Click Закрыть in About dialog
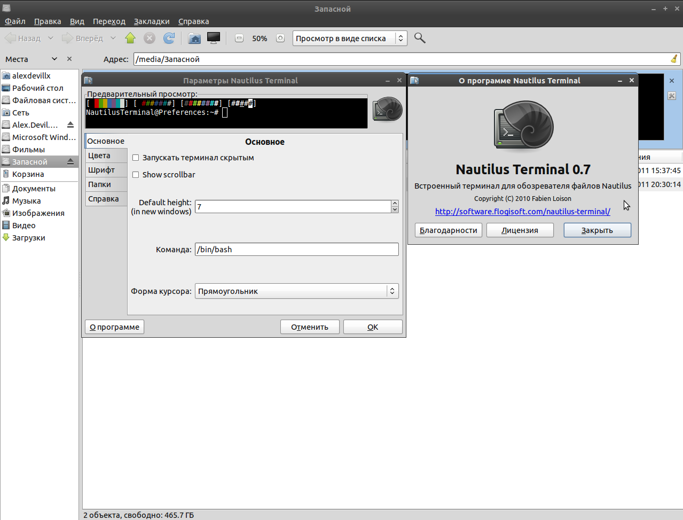 (x=597, y=230)
